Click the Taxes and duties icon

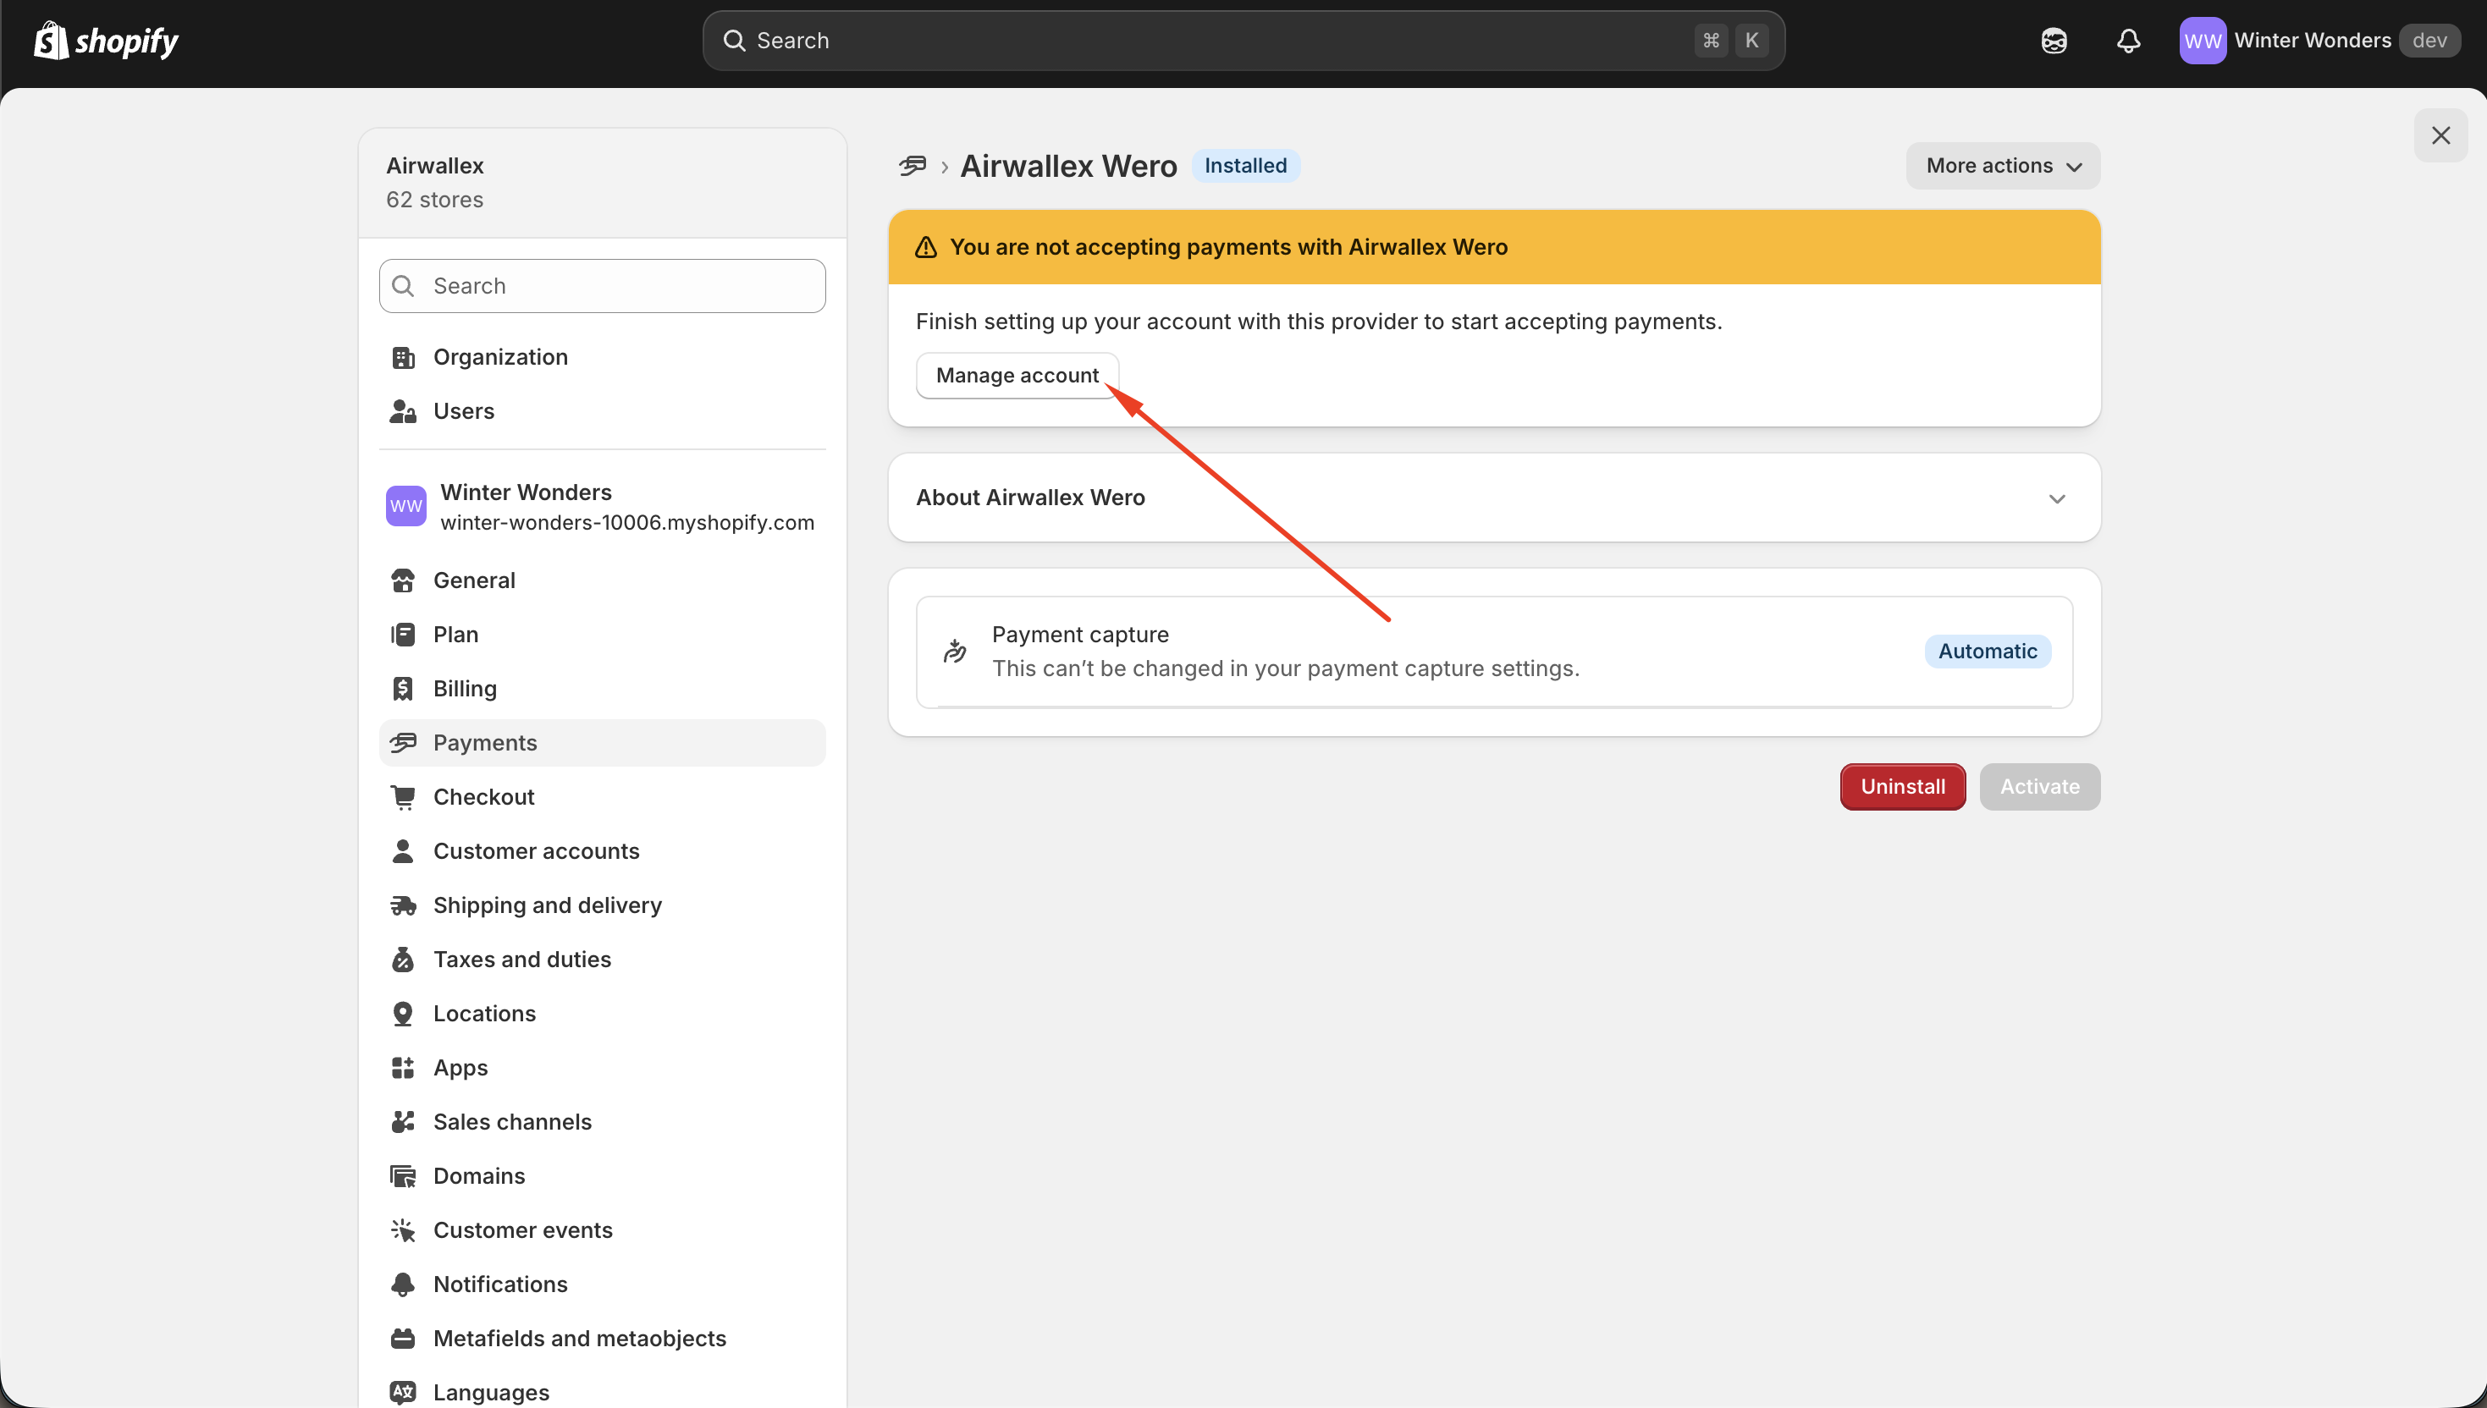tap(402, 960)
